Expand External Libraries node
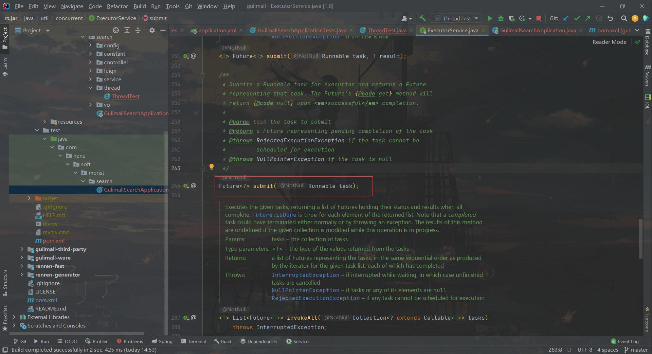The image size is (652, 354). 14,317
